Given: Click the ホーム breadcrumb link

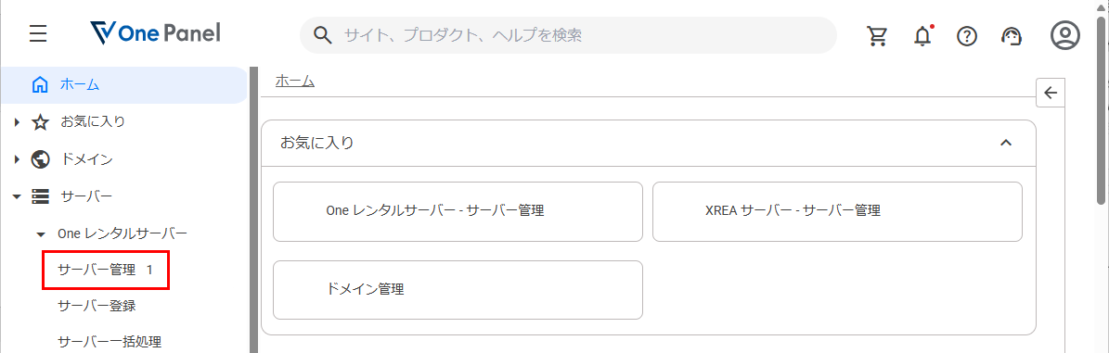Looking at the screenshot, I should click(295, 82).
